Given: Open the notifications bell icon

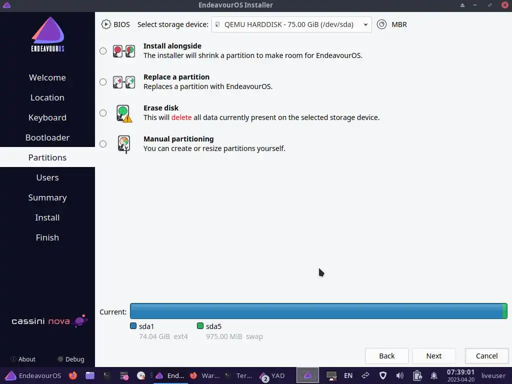Looking at the screenshot, I should [434, 376].
